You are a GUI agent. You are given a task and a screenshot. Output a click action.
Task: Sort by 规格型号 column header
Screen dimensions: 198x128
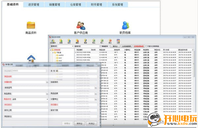coord(117,50)
